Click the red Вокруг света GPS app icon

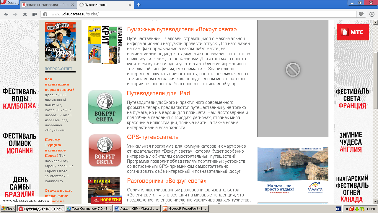(105, 151)
